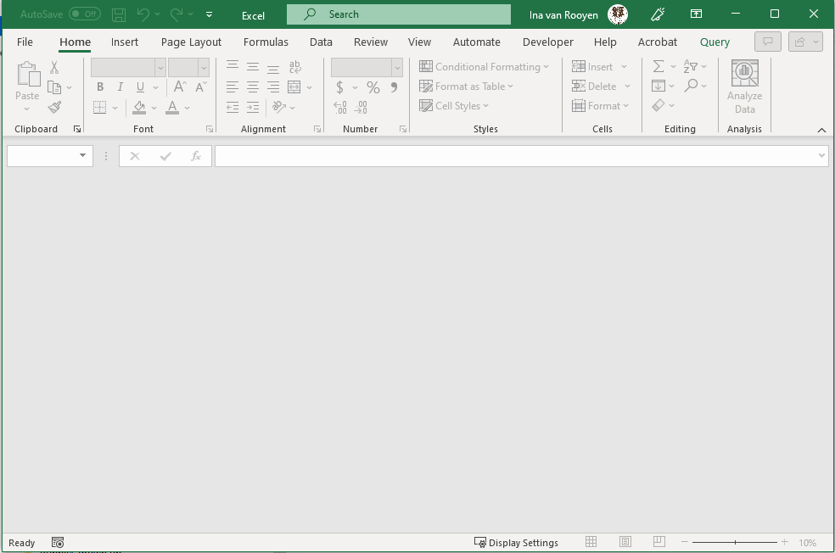Image resolution: width=835 pixels, height=553 pixels.
Task: Click the Analyze Data icon
Action: (x=744, y=87)
